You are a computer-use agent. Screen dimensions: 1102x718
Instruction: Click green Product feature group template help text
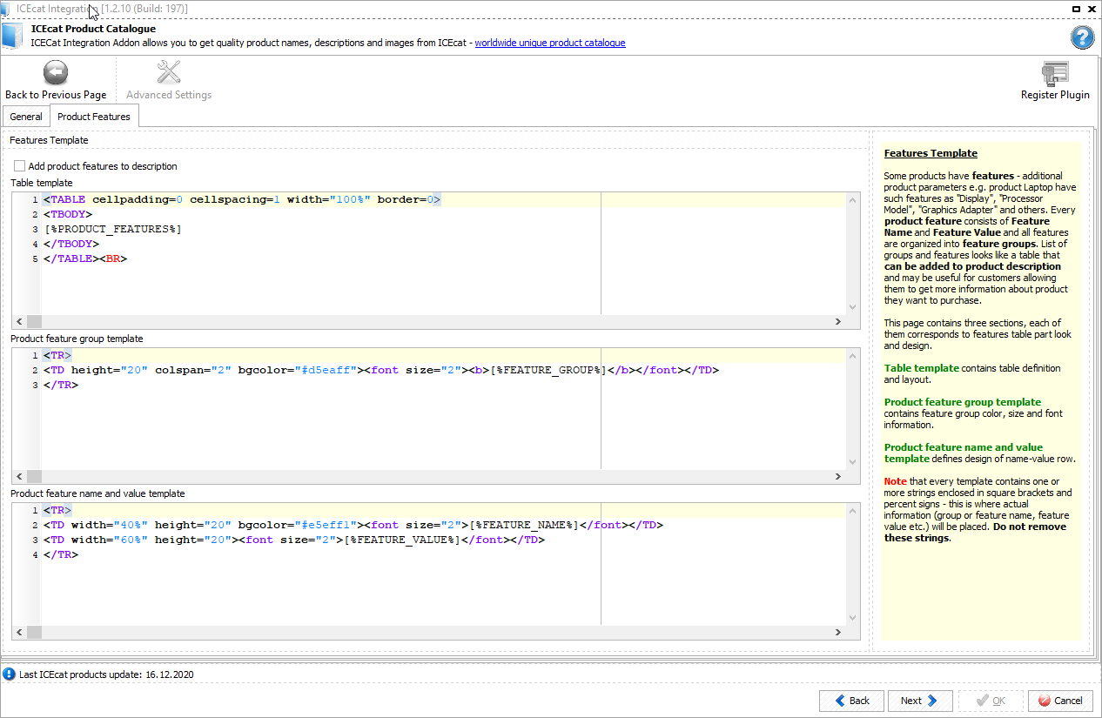click(x=963, y=402)
